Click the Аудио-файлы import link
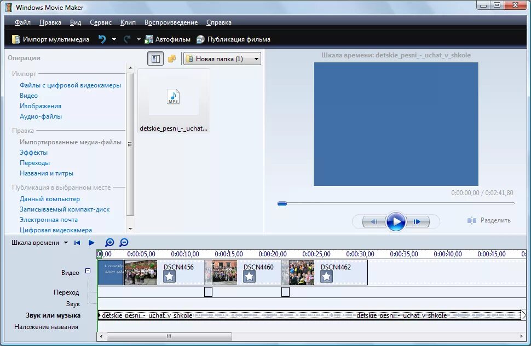 pyautogui.click(x=41, y=116)
